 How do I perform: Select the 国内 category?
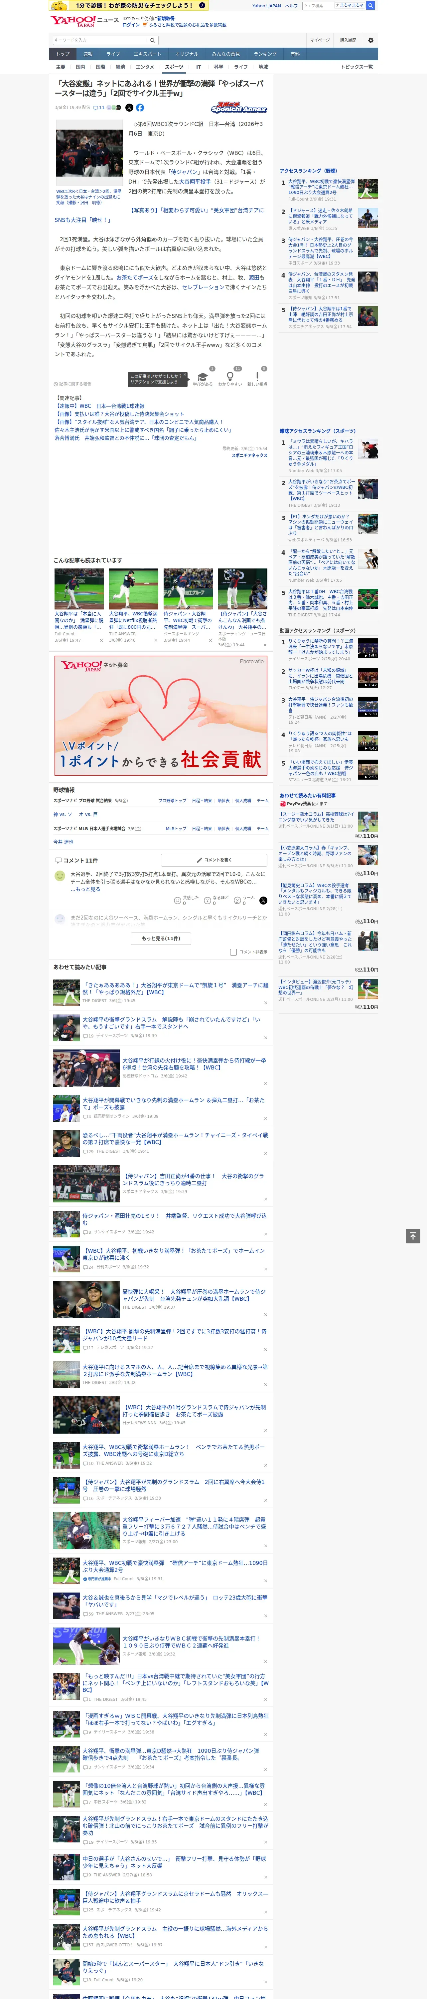tap(80, 67)
